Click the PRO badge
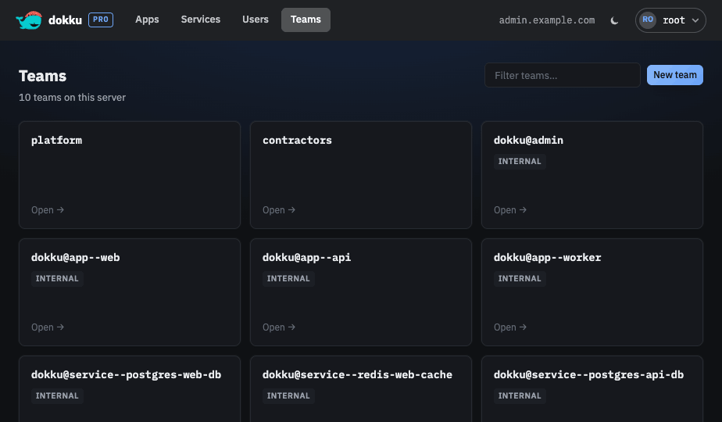Screen dimensions: 722x422 coord(101,20)
